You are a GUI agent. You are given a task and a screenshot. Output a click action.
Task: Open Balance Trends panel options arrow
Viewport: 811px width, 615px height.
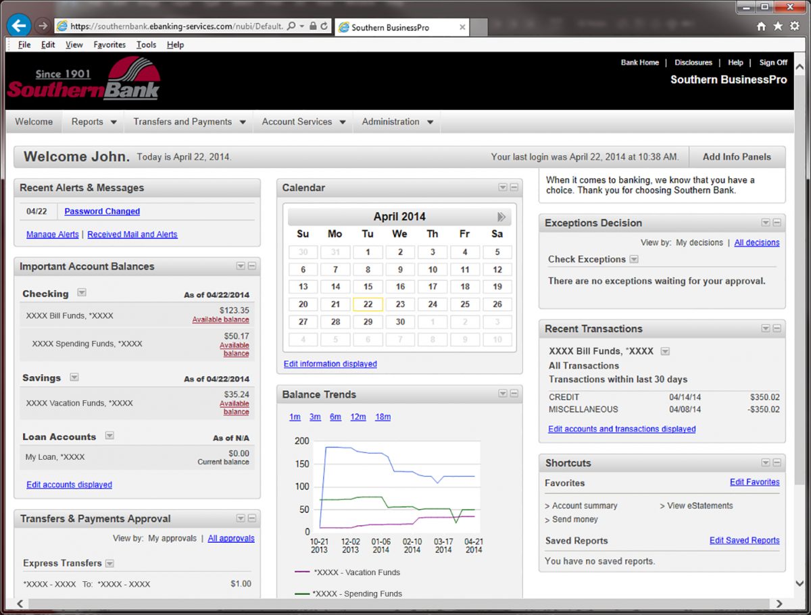(503, 394)
